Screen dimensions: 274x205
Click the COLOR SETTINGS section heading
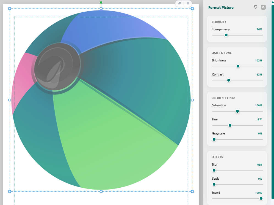[223, 98]
